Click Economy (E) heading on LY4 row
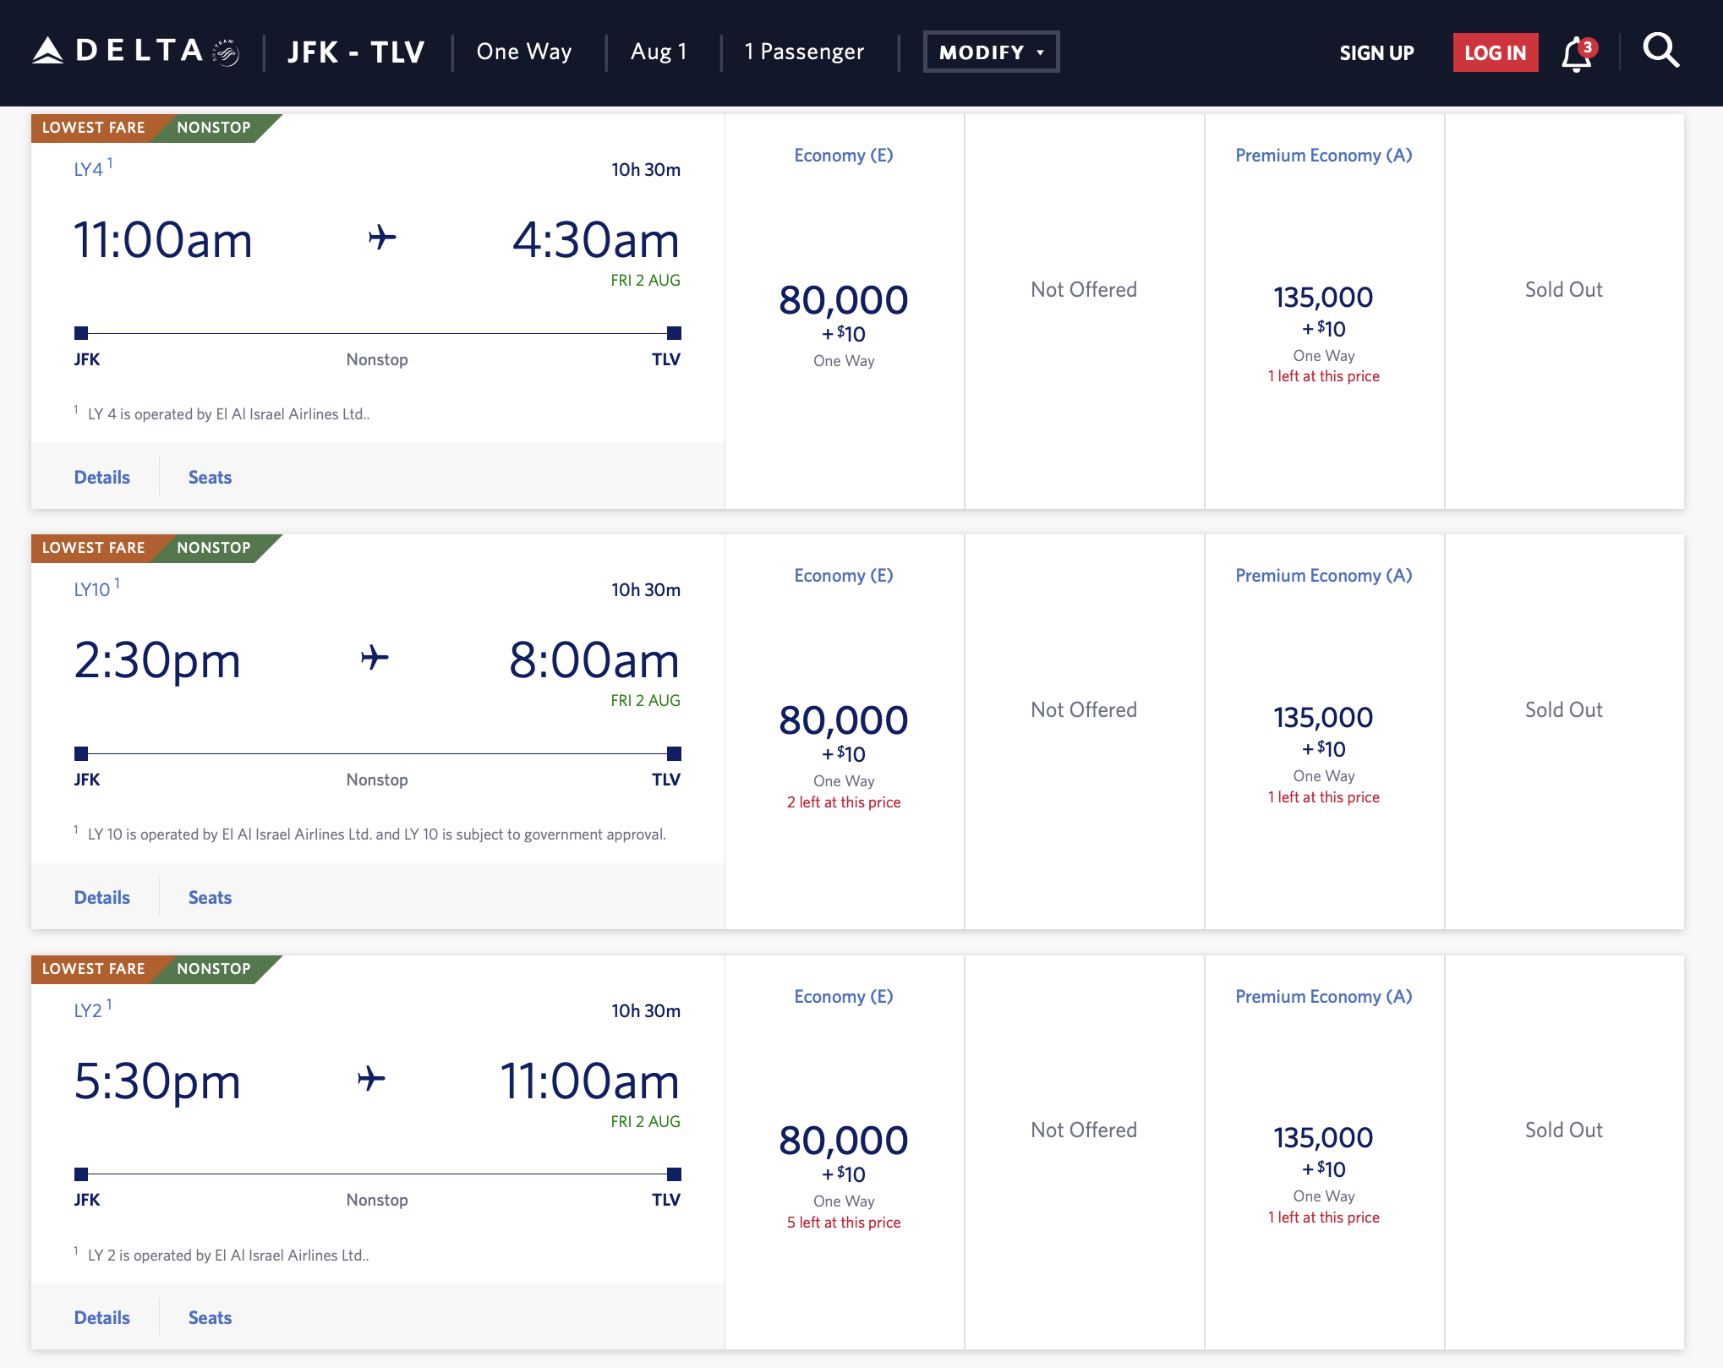 coord(844,156)
